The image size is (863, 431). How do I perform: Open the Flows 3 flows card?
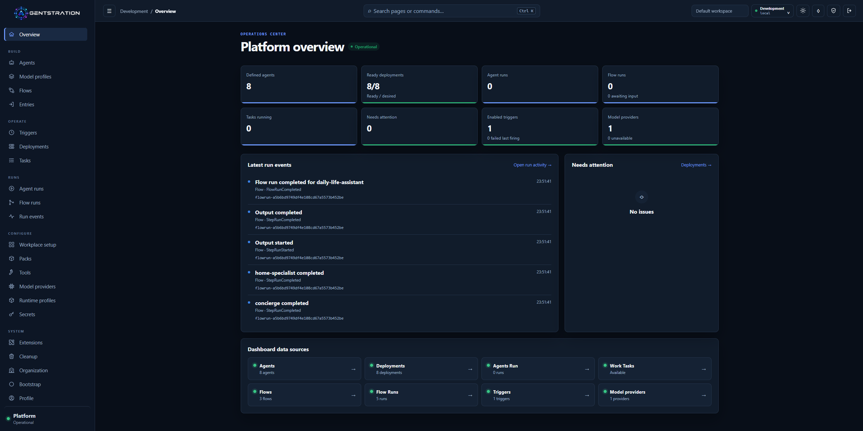click(304, 395)
